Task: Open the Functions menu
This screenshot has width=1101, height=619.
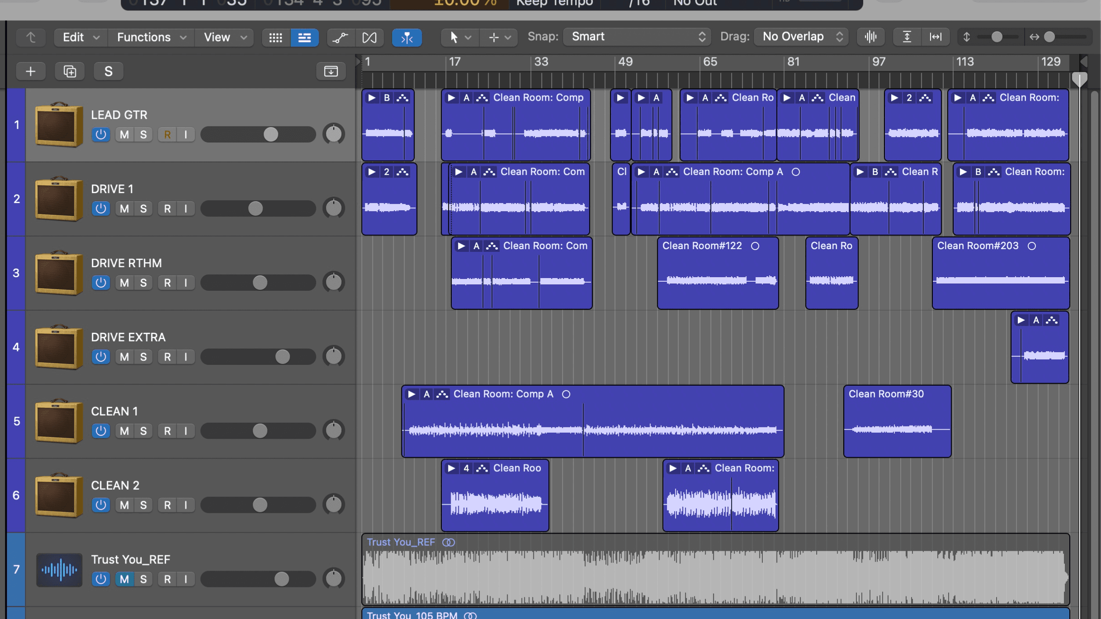Action: (151, 37)
